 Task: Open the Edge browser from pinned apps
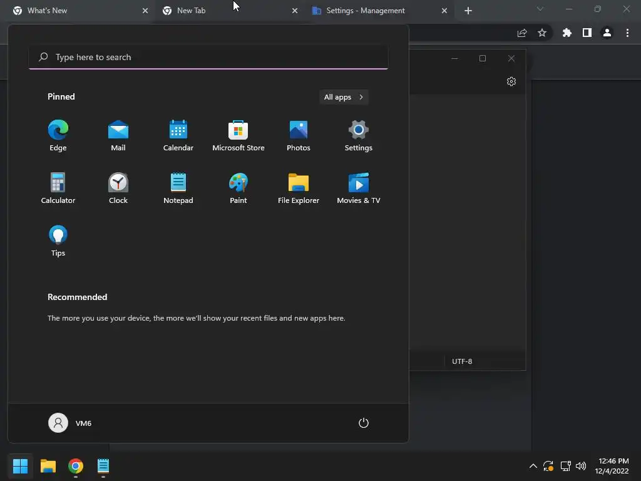coord(58,135)
